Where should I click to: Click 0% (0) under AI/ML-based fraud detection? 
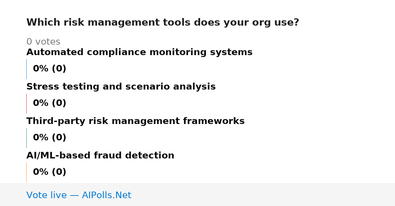click(x=49, y=172)
